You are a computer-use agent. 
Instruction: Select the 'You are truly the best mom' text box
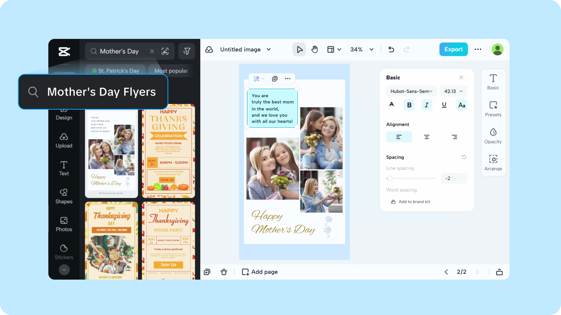pos(272,108)
